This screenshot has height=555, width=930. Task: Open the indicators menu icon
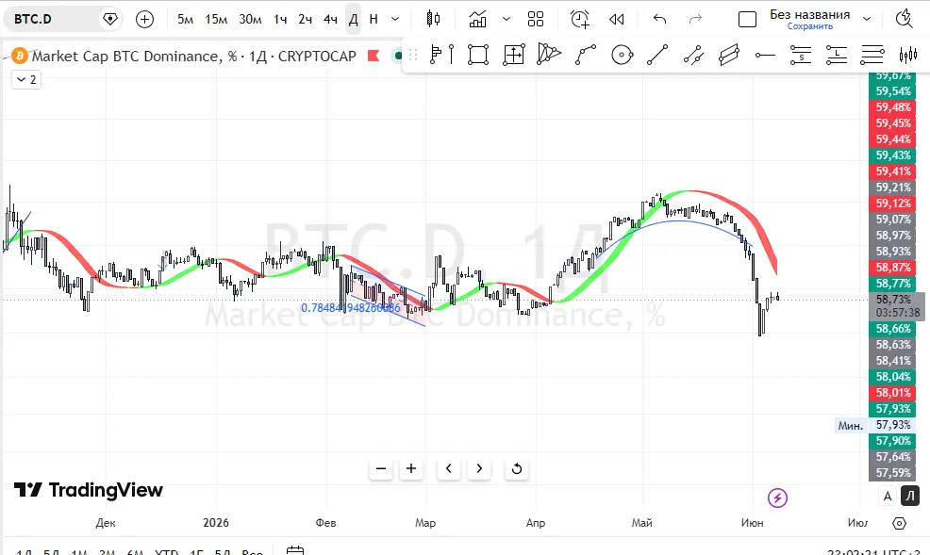tap(477, 19)
